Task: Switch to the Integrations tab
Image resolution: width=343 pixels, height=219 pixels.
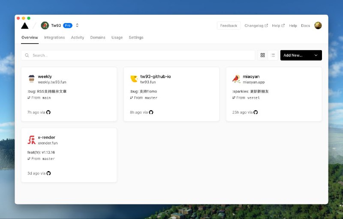Action: pyautogui.click(x=54, y=38)
